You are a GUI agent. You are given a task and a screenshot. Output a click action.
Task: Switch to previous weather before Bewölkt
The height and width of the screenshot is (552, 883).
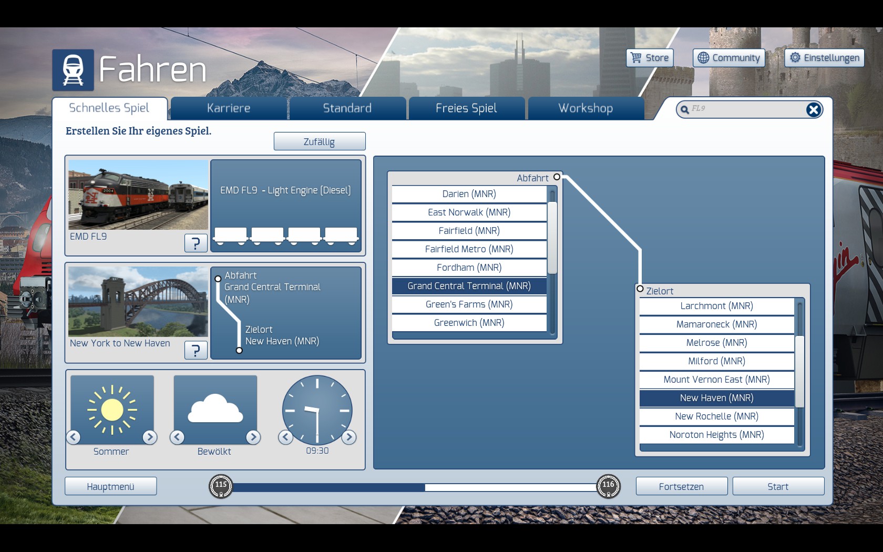coord(177,437)
